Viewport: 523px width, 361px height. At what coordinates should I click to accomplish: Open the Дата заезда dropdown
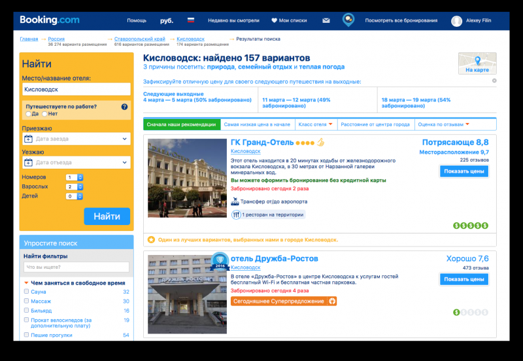76,139
